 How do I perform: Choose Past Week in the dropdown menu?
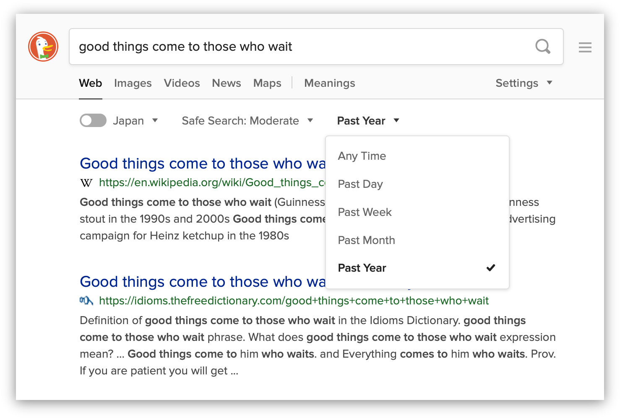coord(365,212)
